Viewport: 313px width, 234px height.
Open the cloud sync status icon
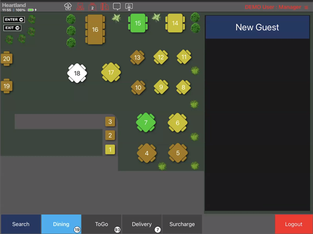point(68,7)
